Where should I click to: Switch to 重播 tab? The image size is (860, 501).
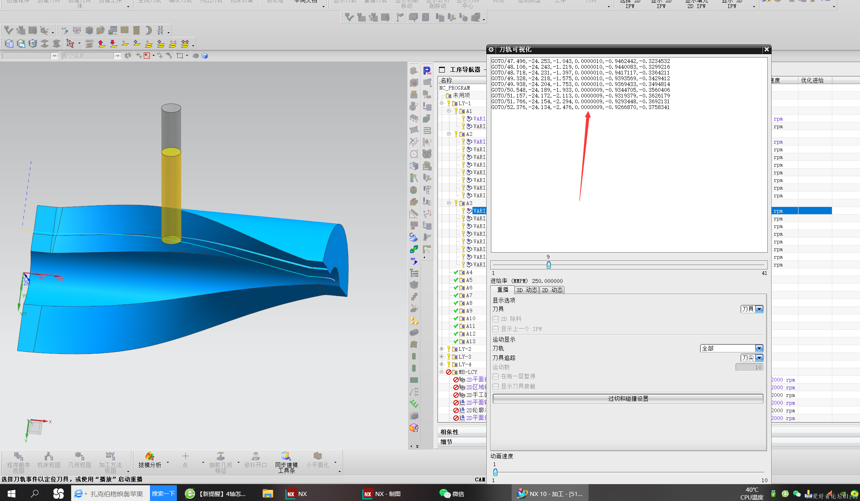click(x=502, y=290)
